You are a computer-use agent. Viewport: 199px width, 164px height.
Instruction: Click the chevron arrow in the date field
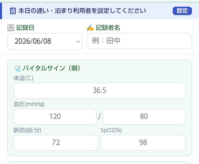[x=78, y=41]
